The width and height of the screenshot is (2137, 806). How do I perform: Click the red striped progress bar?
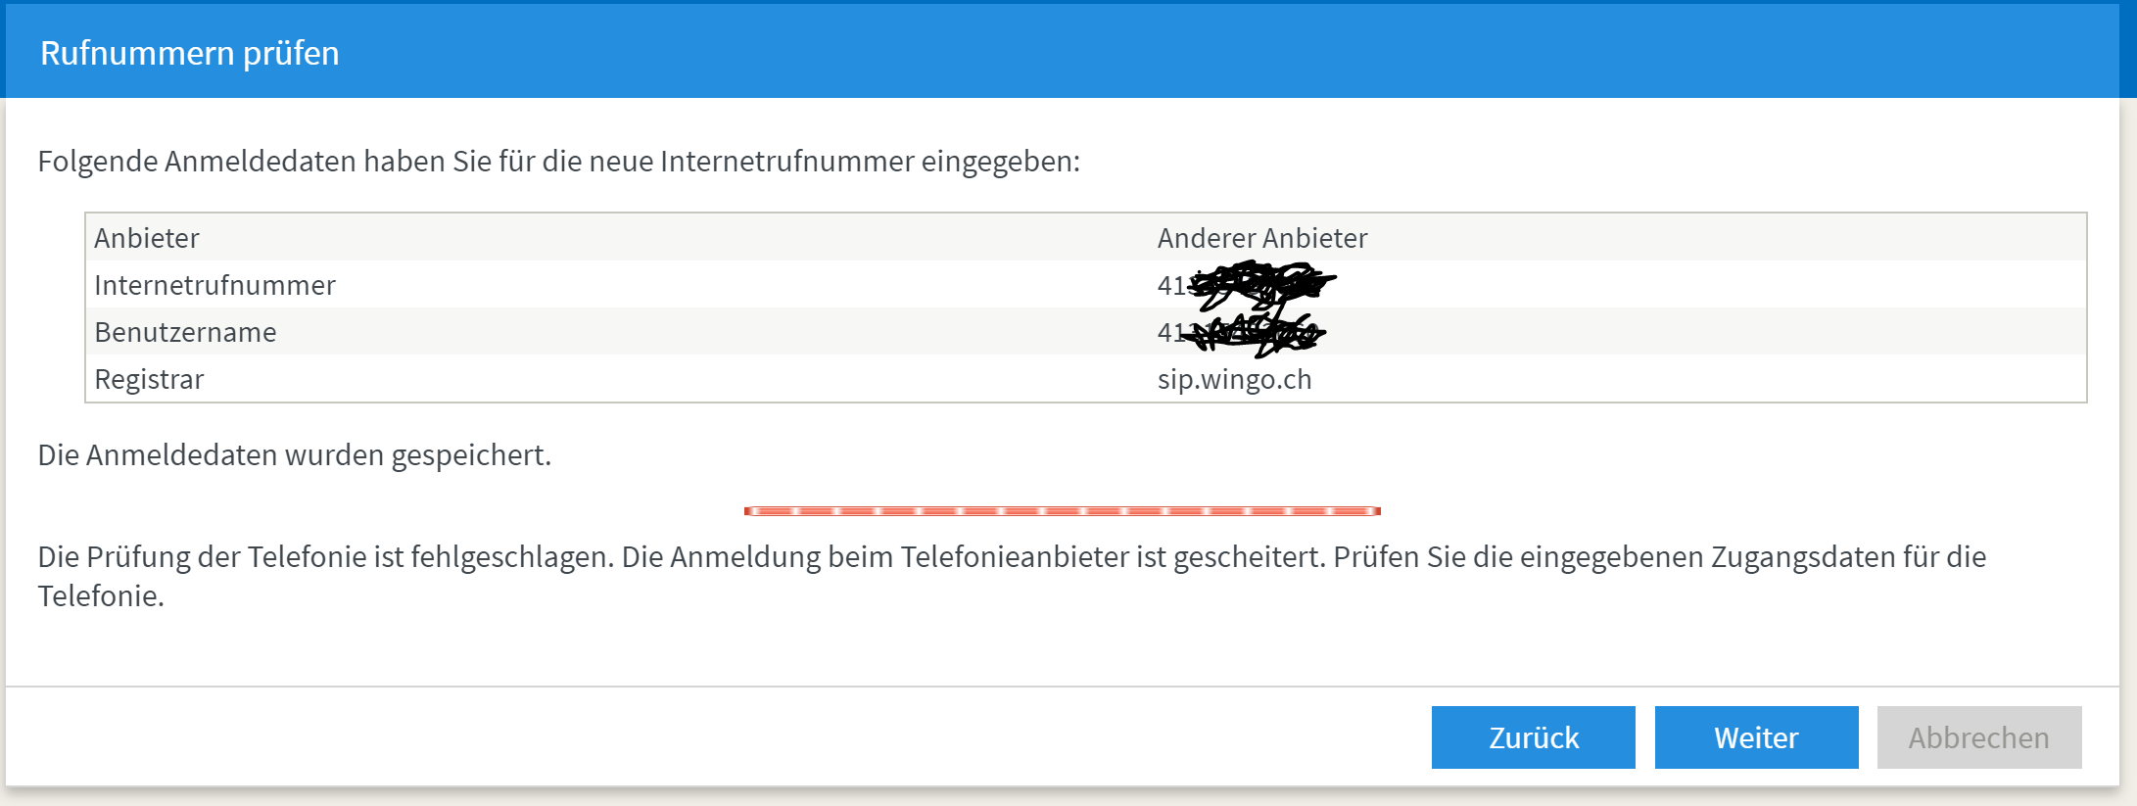(1062, 511)
